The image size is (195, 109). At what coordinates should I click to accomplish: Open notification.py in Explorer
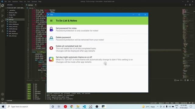pyautogui.click(x=13, y=29)
